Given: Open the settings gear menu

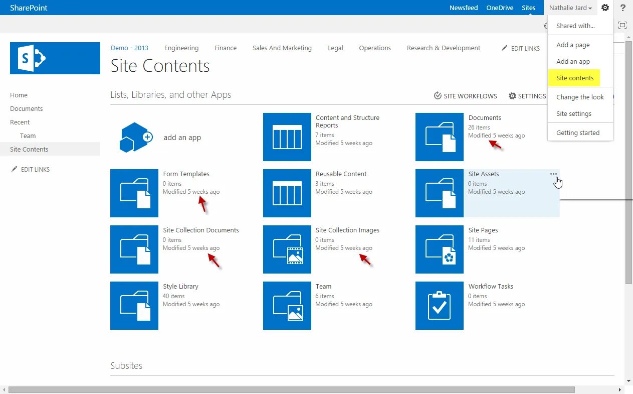Looking at the screenshot, I should pos(605,8).
